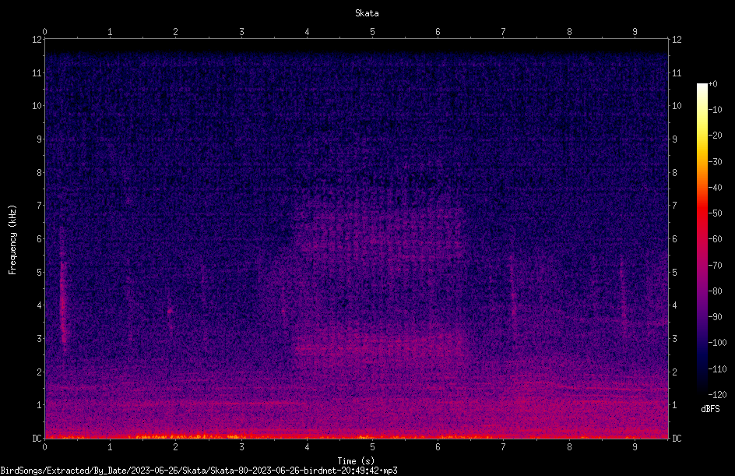The image size is (735, 476).
Task: Click the "5" tick on the left frequency axis
Action: [x=39, y=272]
